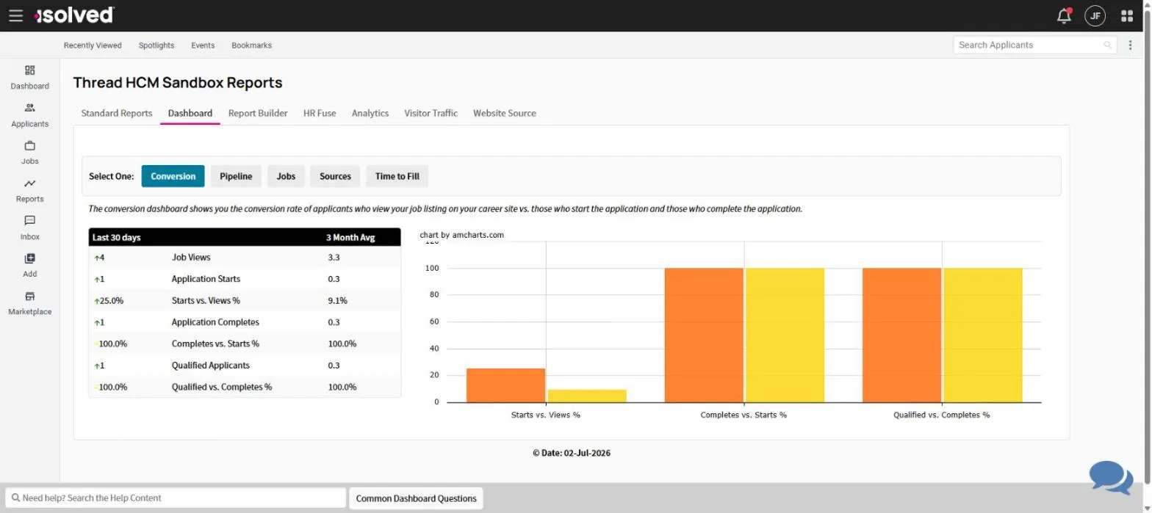The width and height of the screenshot is (1152, 513).
Task: Open Jobs in the sidebar
Action: point(30,153)
